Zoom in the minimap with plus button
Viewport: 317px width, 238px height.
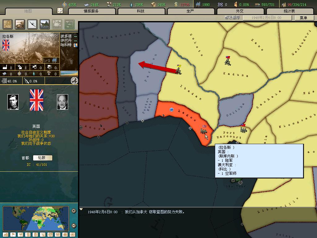click(74, 211)
